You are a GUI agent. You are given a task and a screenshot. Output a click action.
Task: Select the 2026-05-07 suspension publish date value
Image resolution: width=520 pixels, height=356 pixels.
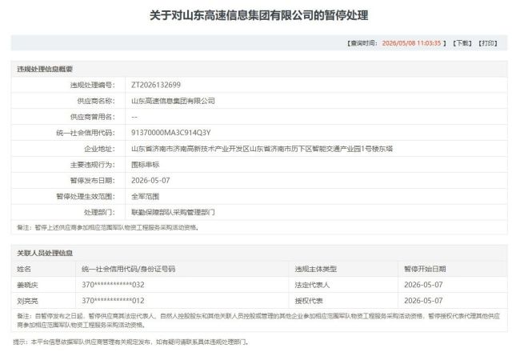[150, 181]
